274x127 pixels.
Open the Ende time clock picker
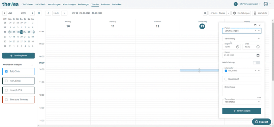[258, 47]
